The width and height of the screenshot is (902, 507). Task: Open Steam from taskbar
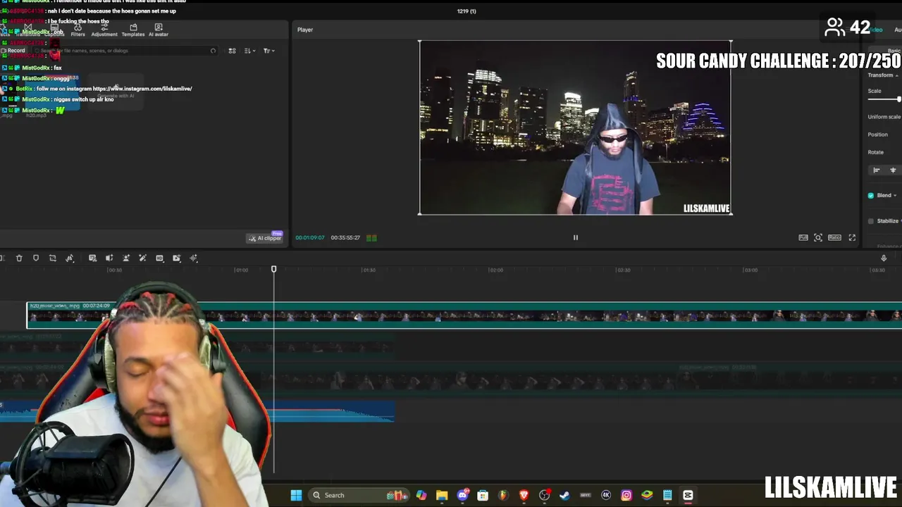coord(564,495)
